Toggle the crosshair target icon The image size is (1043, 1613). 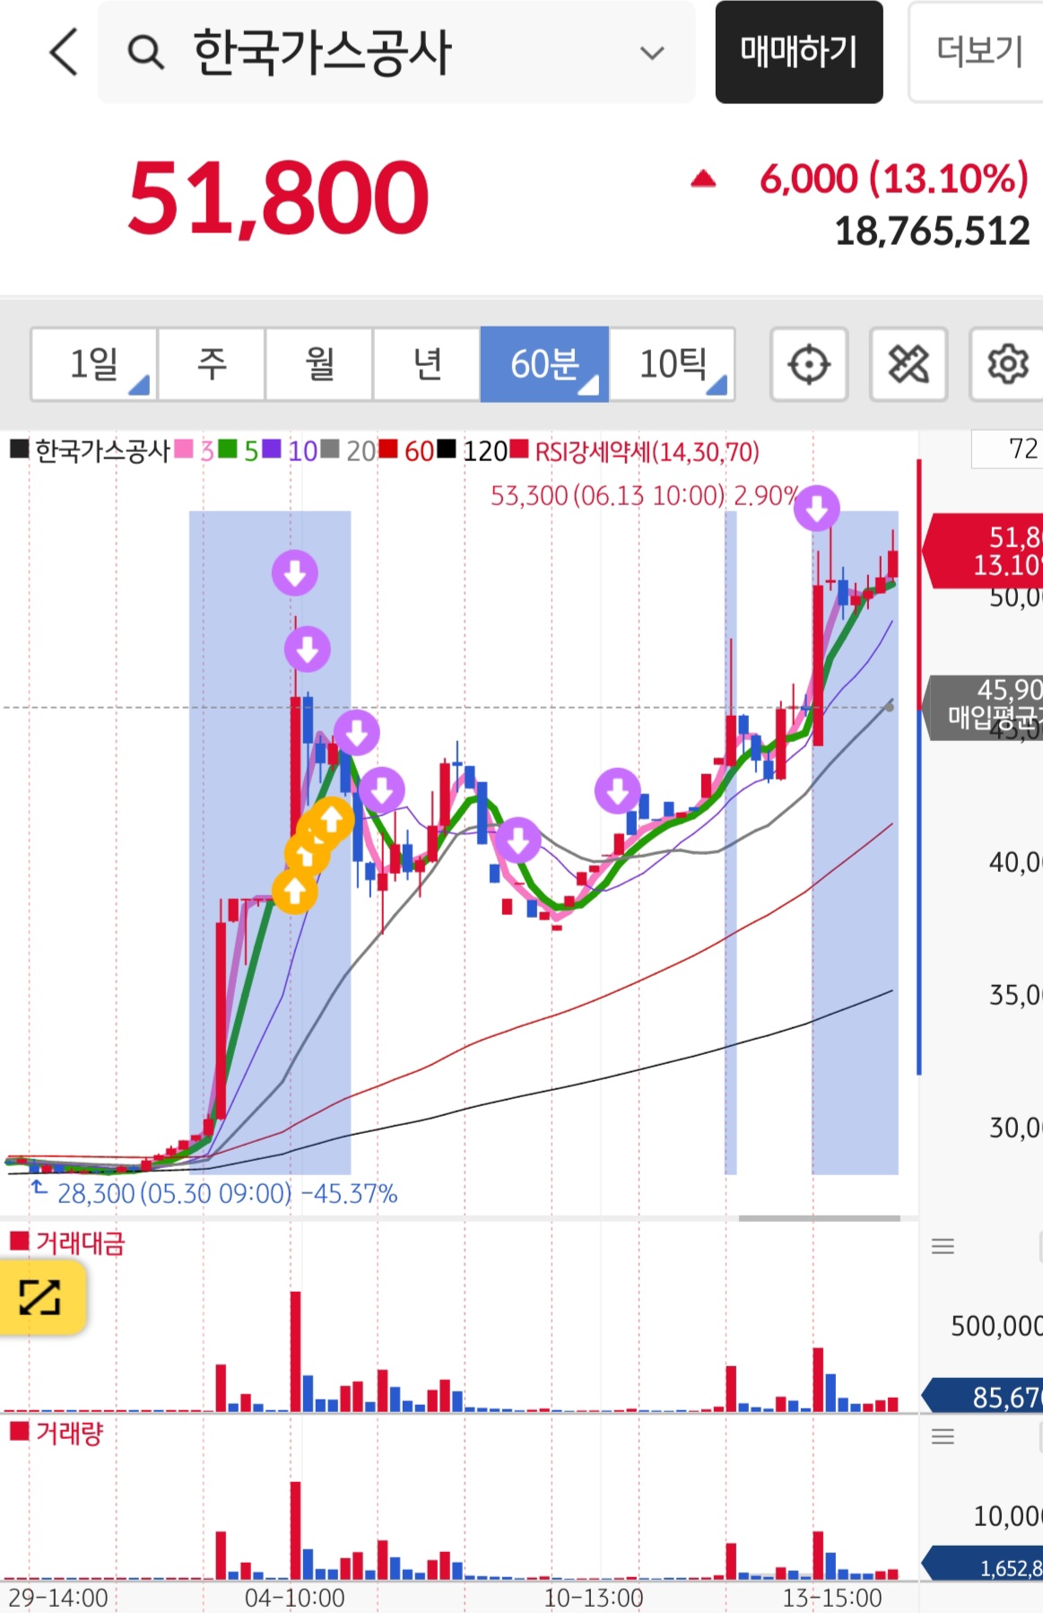[x=809, y=364]
